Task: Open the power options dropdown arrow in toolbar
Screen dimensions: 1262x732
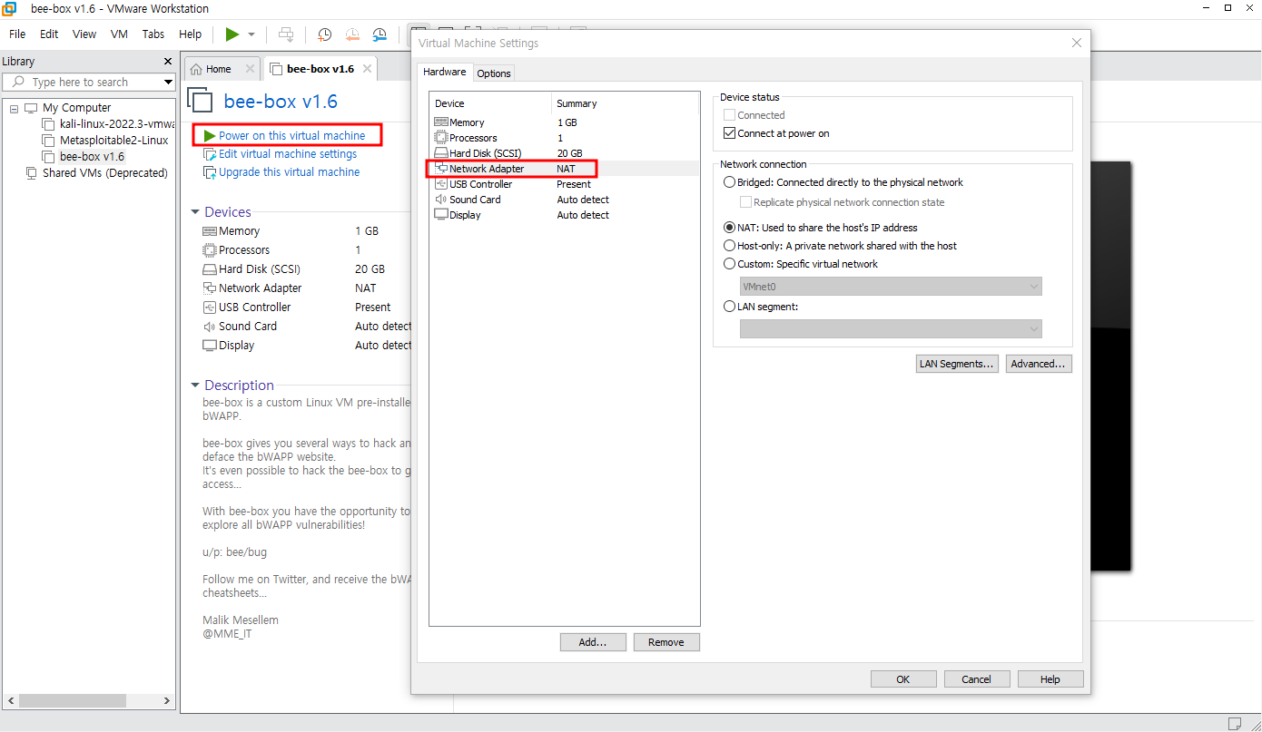Action: [251, 34]
